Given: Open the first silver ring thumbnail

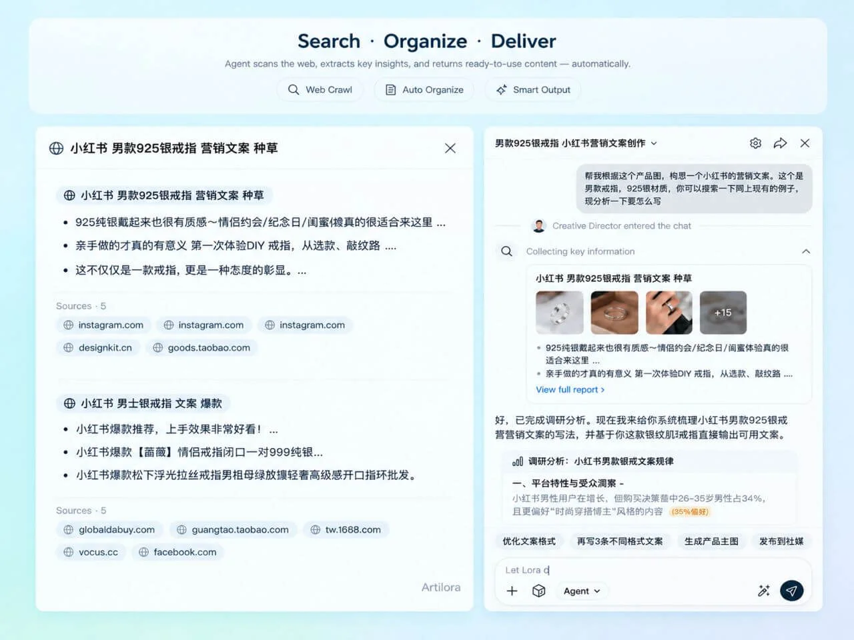Looking at the screenshot, I should (x=559, y=313).
